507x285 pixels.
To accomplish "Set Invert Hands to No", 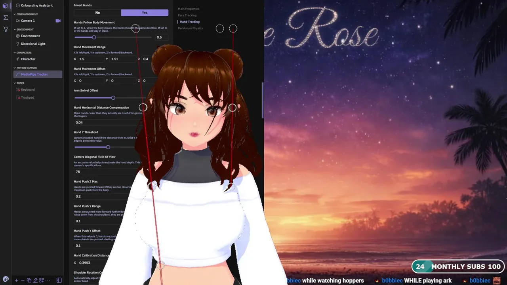I will click(x=97, y=13).
